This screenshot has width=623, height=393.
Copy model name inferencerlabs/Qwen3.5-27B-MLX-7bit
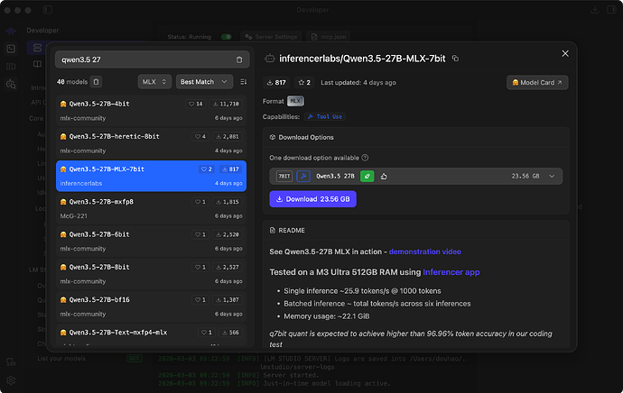tap(455, 59)
